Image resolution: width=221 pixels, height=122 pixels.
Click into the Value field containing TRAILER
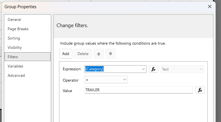[x=138, y=90]
